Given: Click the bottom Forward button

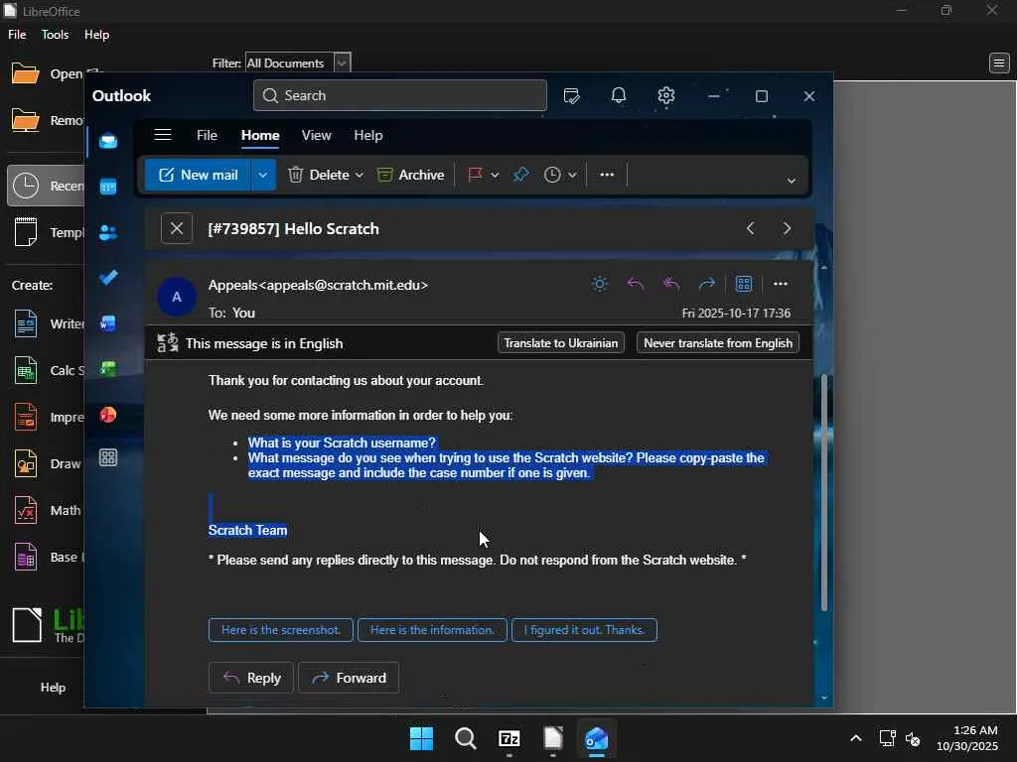Looking at the screenshot, I should tap(349, 678).
